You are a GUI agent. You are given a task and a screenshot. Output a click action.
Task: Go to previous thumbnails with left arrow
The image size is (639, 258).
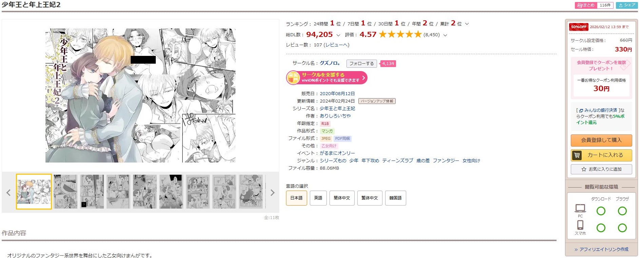tap(8, 193)
